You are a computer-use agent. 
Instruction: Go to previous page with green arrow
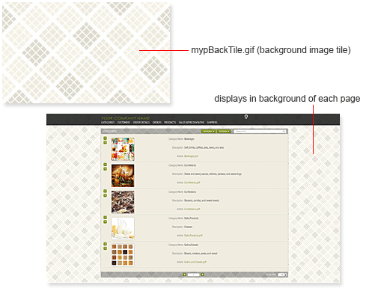(185, 275)
